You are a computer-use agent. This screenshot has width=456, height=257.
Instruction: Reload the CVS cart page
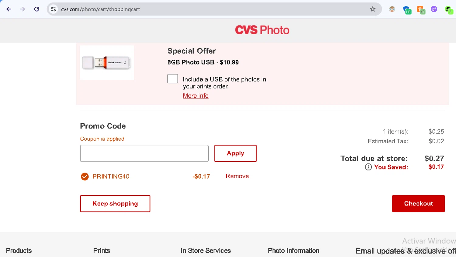click(x=36, y=9)
